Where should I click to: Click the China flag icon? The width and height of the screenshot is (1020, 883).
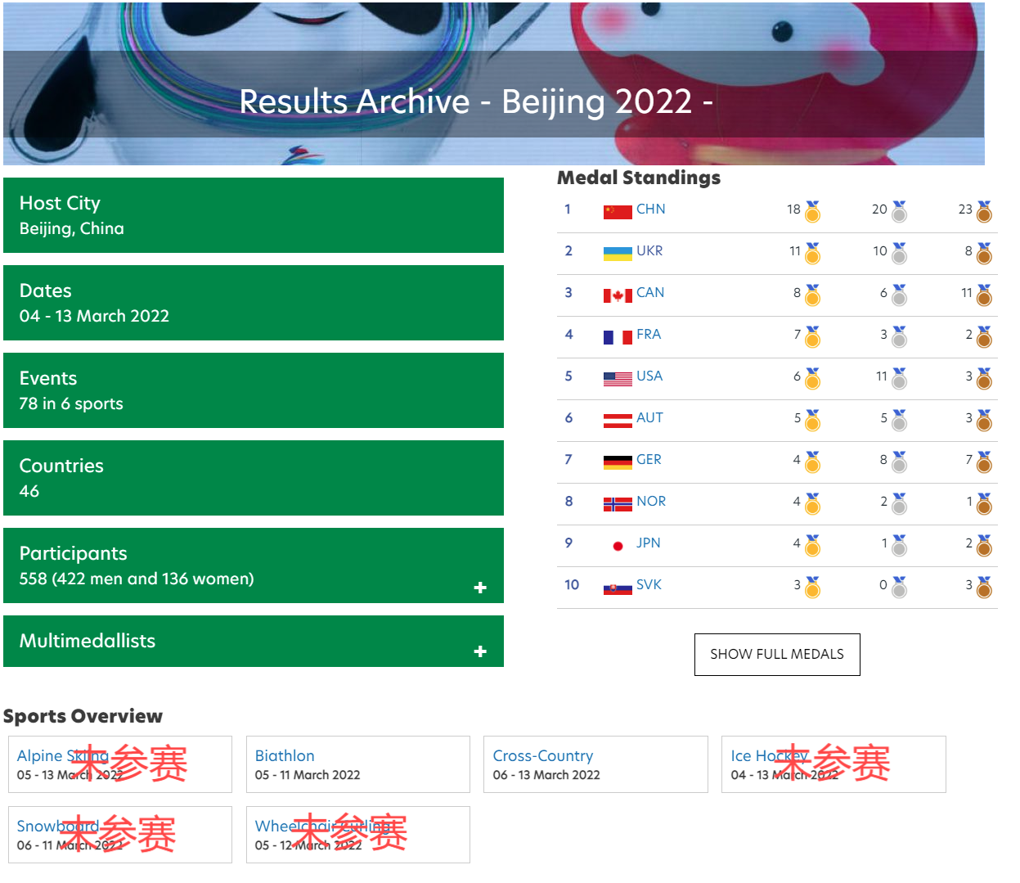[x=618, y=212]
